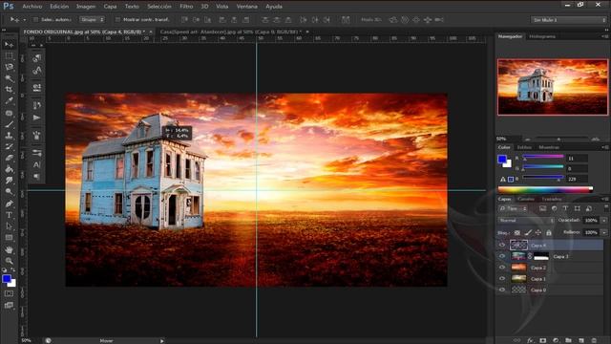Screen dimensions: 611x344
Task: Hide layer Capa 0
Action: pos(502,290)
